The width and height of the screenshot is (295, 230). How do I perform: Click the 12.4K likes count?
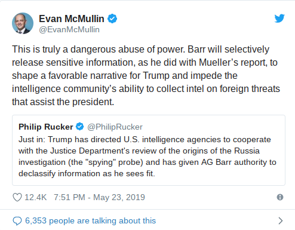pyautogui.click(x=36, y=197)
